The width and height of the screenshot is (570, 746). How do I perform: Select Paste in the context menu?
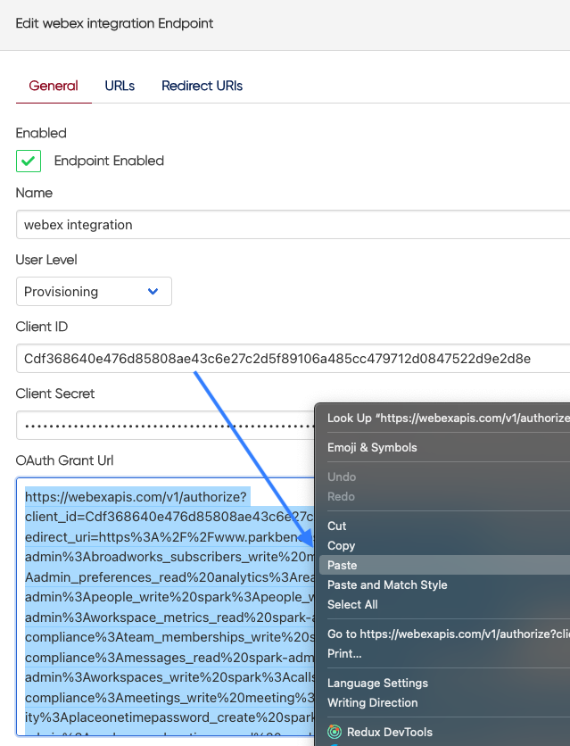click(x=444, y=565)
